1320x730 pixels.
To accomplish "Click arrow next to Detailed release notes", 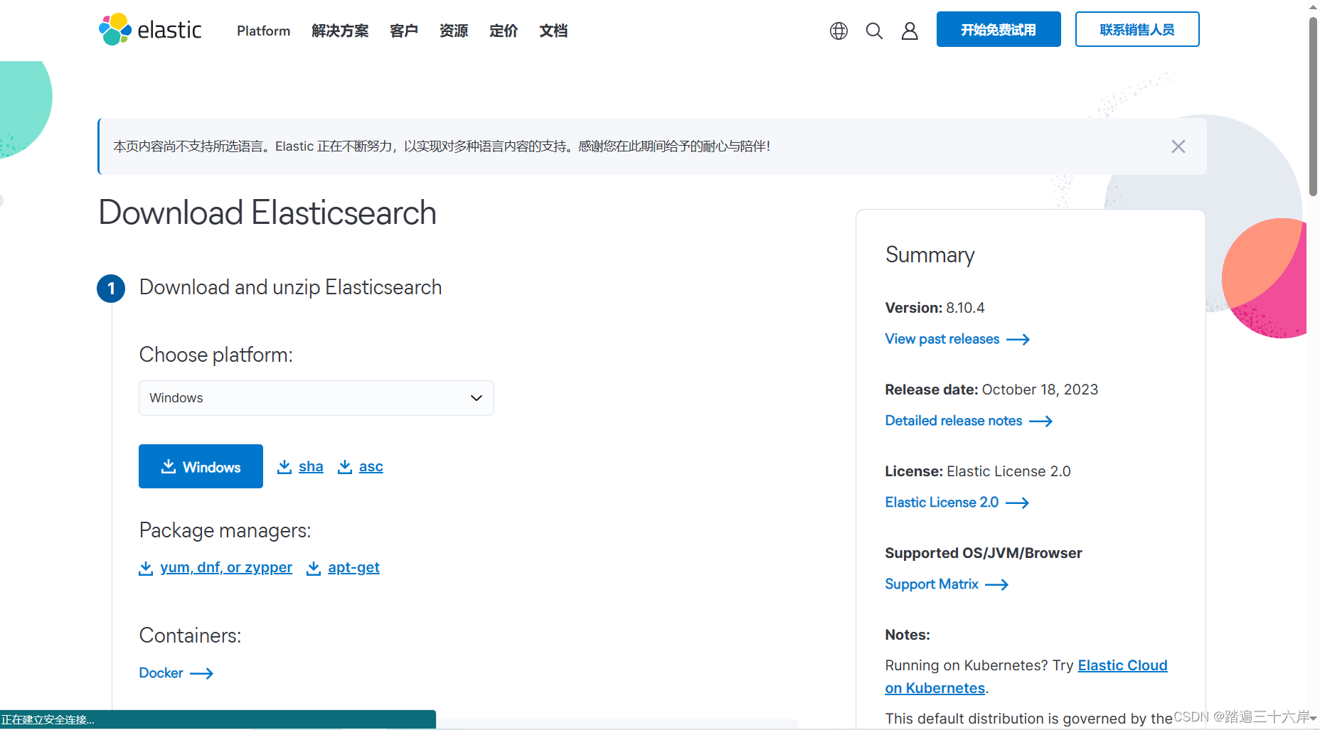I will [1041, 422].
